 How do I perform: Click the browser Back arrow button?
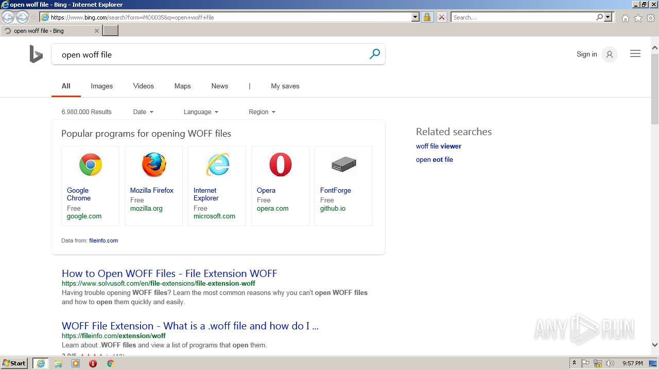(8, 17)
